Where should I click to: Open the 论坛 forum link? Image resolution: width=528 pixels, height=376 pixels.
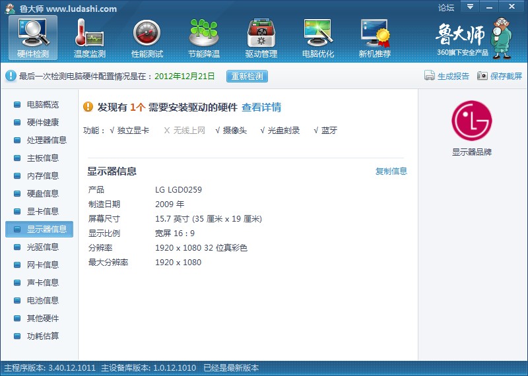pos(446,8)
